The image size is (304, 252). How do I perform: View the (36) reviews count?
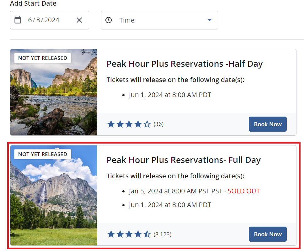click(x=158, y=124)
